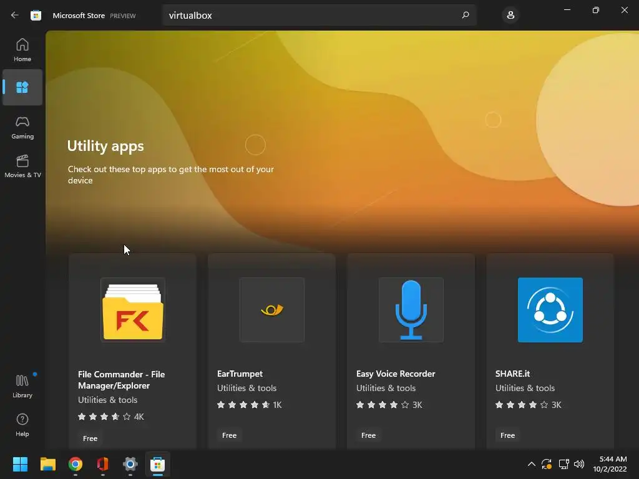
Task: Open the Library section
Action: pos(22,386)
